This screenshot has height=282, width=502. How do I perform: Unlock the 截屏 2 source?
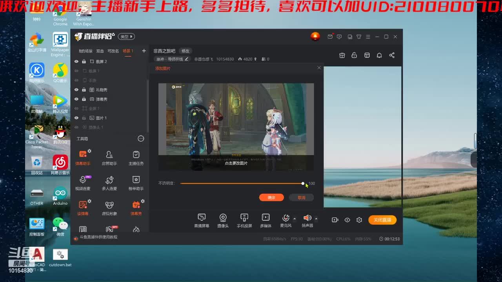84,61
